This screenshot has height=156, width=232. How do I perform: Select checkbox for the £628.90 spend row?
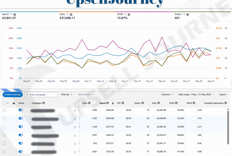(4, 110)
